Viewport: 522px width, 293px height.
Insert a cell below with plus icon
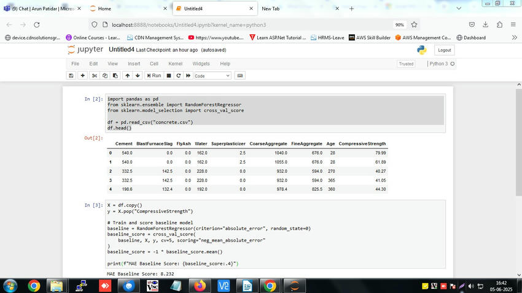point(82,76)
